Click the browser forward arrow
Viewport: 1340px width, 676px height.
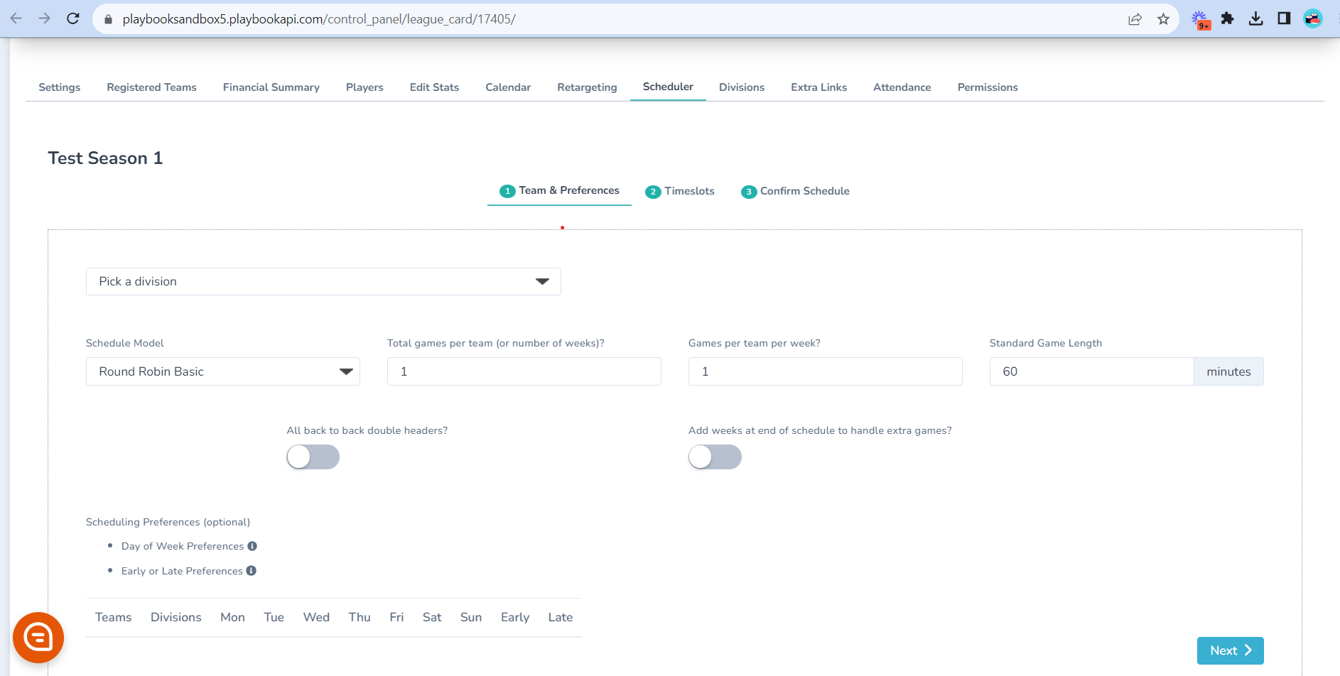pos(44,18)
